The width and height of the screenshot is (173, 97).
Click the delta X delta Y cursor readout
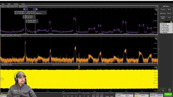30,13
